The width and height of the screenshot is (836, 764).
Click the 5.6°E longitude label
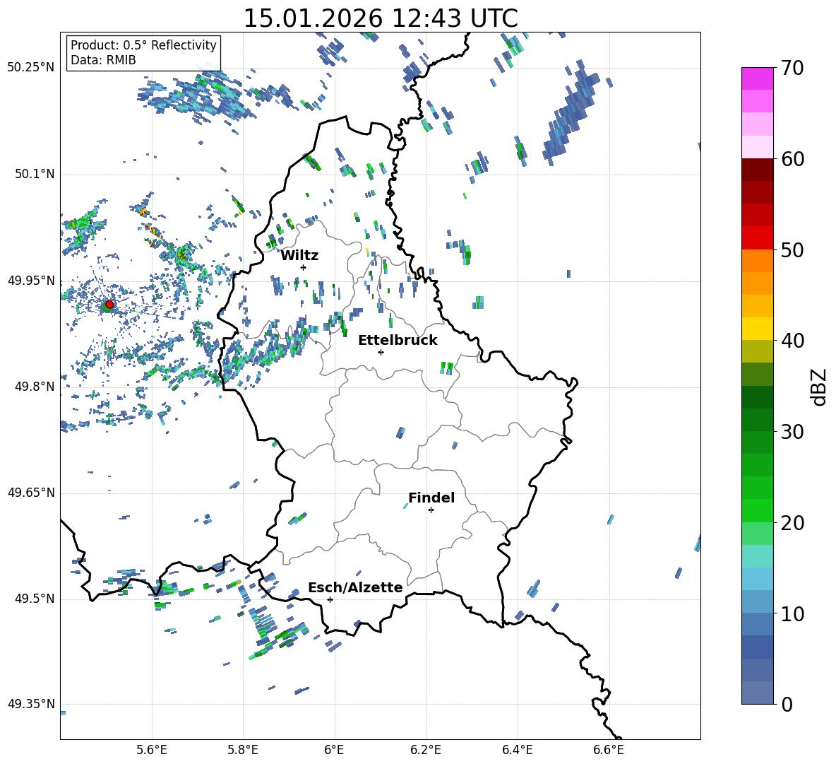point(152,751)
